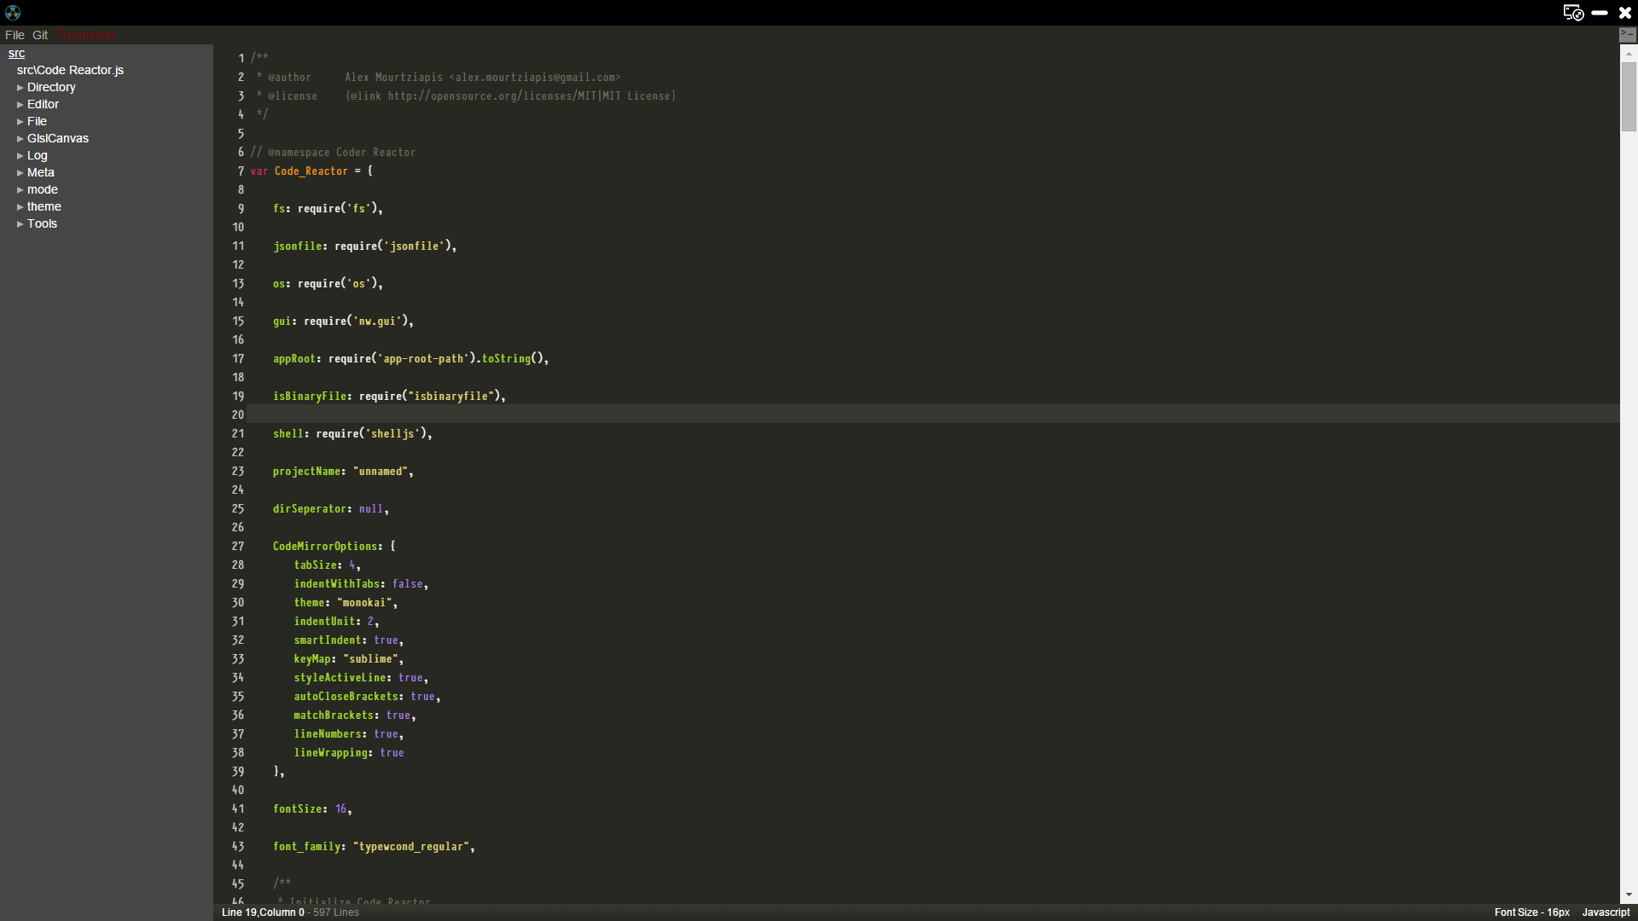
Task: Open the terminal prompt icon
Action: pyautogui.click(x=1628, y=34)
